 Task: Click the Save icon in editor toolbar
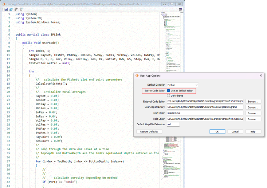pos(6,9)
